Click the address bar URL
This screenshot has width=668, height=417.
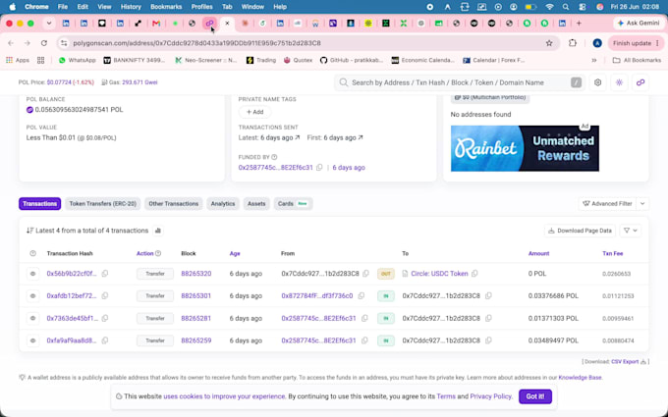[x=196, y=43]
